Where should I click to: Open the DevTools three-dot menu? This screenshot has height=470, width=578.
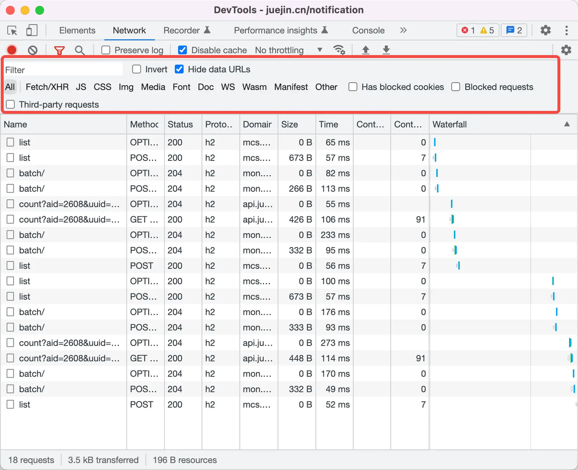(566, 30)
